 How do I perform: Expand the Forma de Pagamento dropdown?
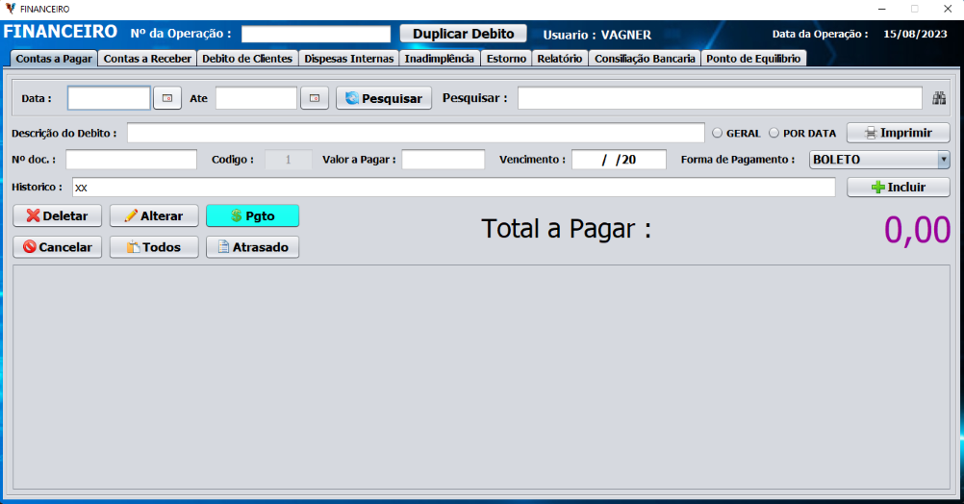(943, 160)
